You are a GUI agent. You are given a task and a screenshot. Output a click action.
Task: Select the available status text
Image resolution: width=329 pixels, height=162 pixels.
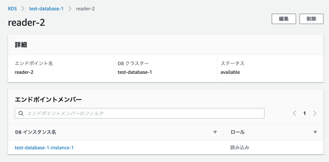[x=230, y=72]
